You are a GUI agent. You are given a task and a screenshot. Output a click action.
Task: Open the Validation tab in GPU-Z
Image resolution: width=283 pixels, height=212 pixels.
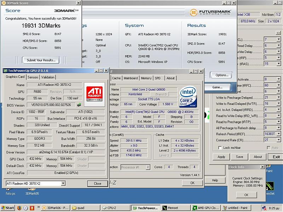[x=48, y=77]
